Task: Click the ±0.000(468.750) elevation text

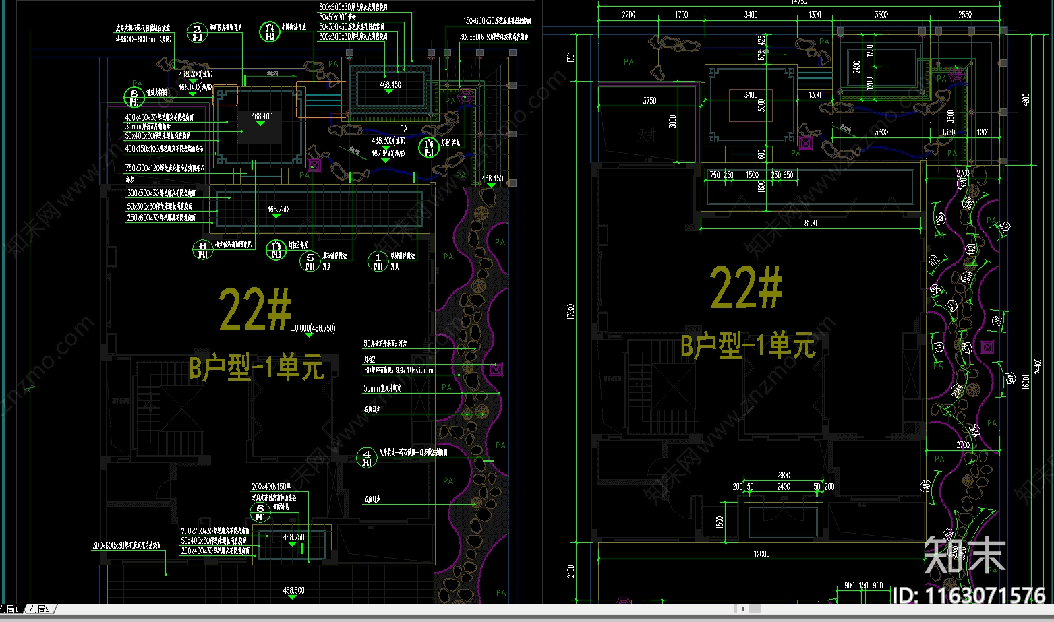Action: click(x=313, y=329)
